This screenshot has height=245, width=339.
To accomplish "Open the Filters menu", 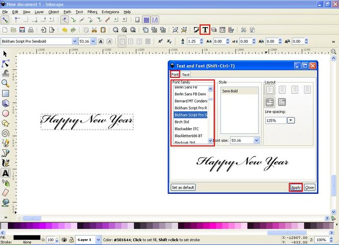I will coord(92,12).
